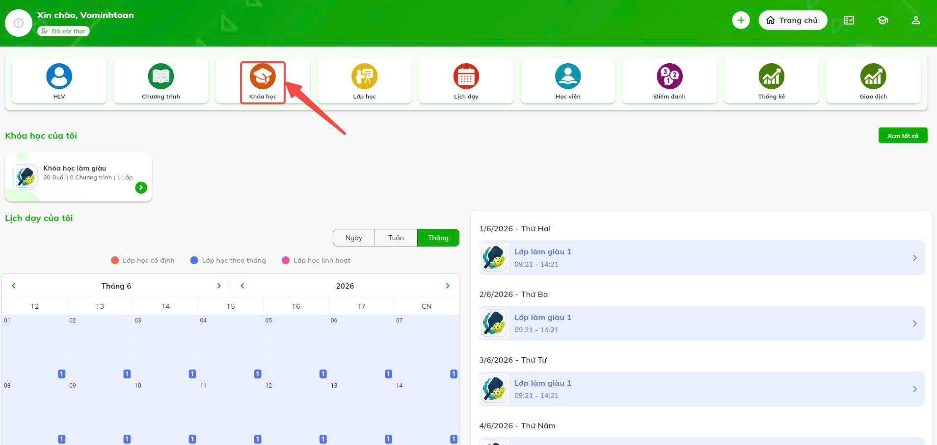Click the Trang chủ home button
This screenshot has width=937, height=445.
(793, 20)
